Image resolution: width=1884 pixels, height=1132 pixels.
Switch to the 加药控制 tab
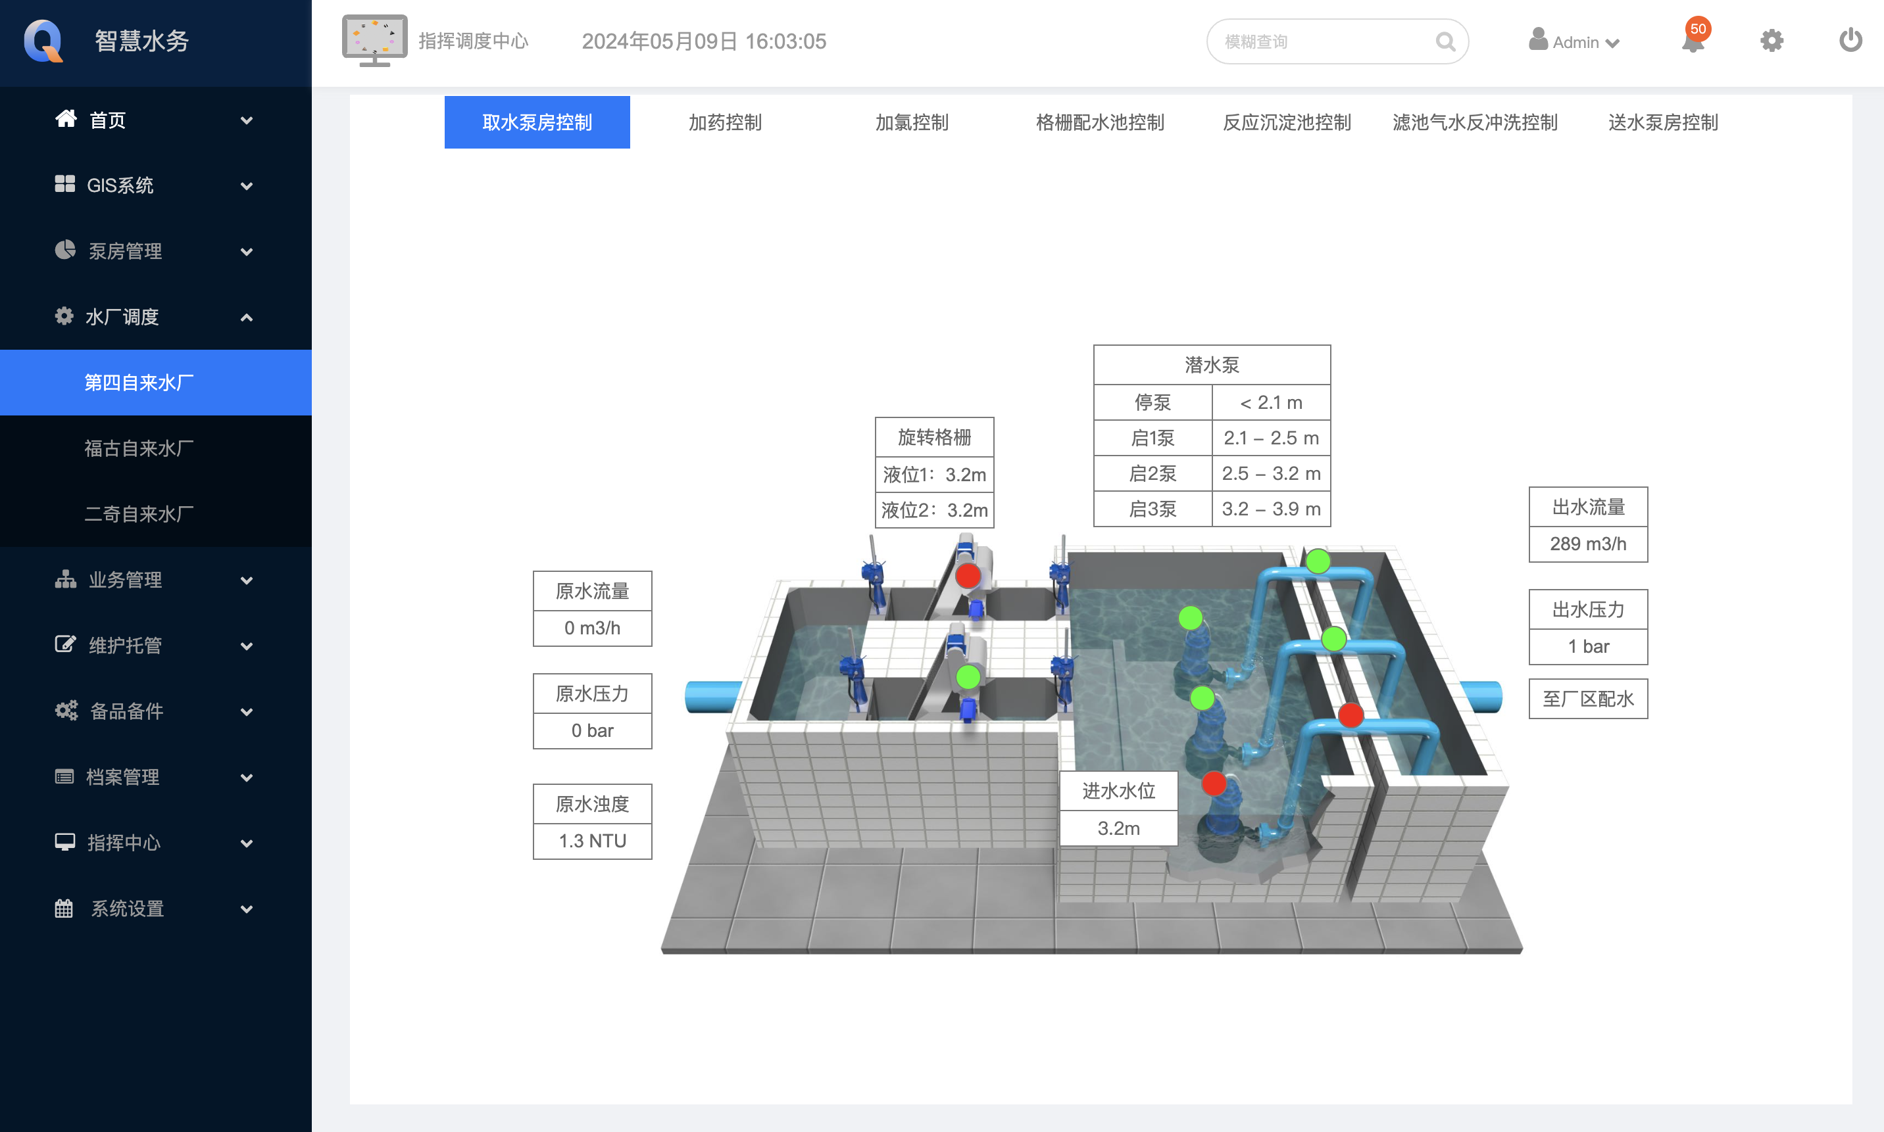pyautogui.click(x=724, y=122)
